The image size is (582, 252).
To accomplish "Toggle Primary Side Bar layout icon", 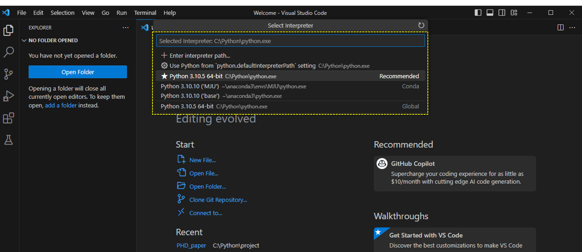I will pos(478,13).
